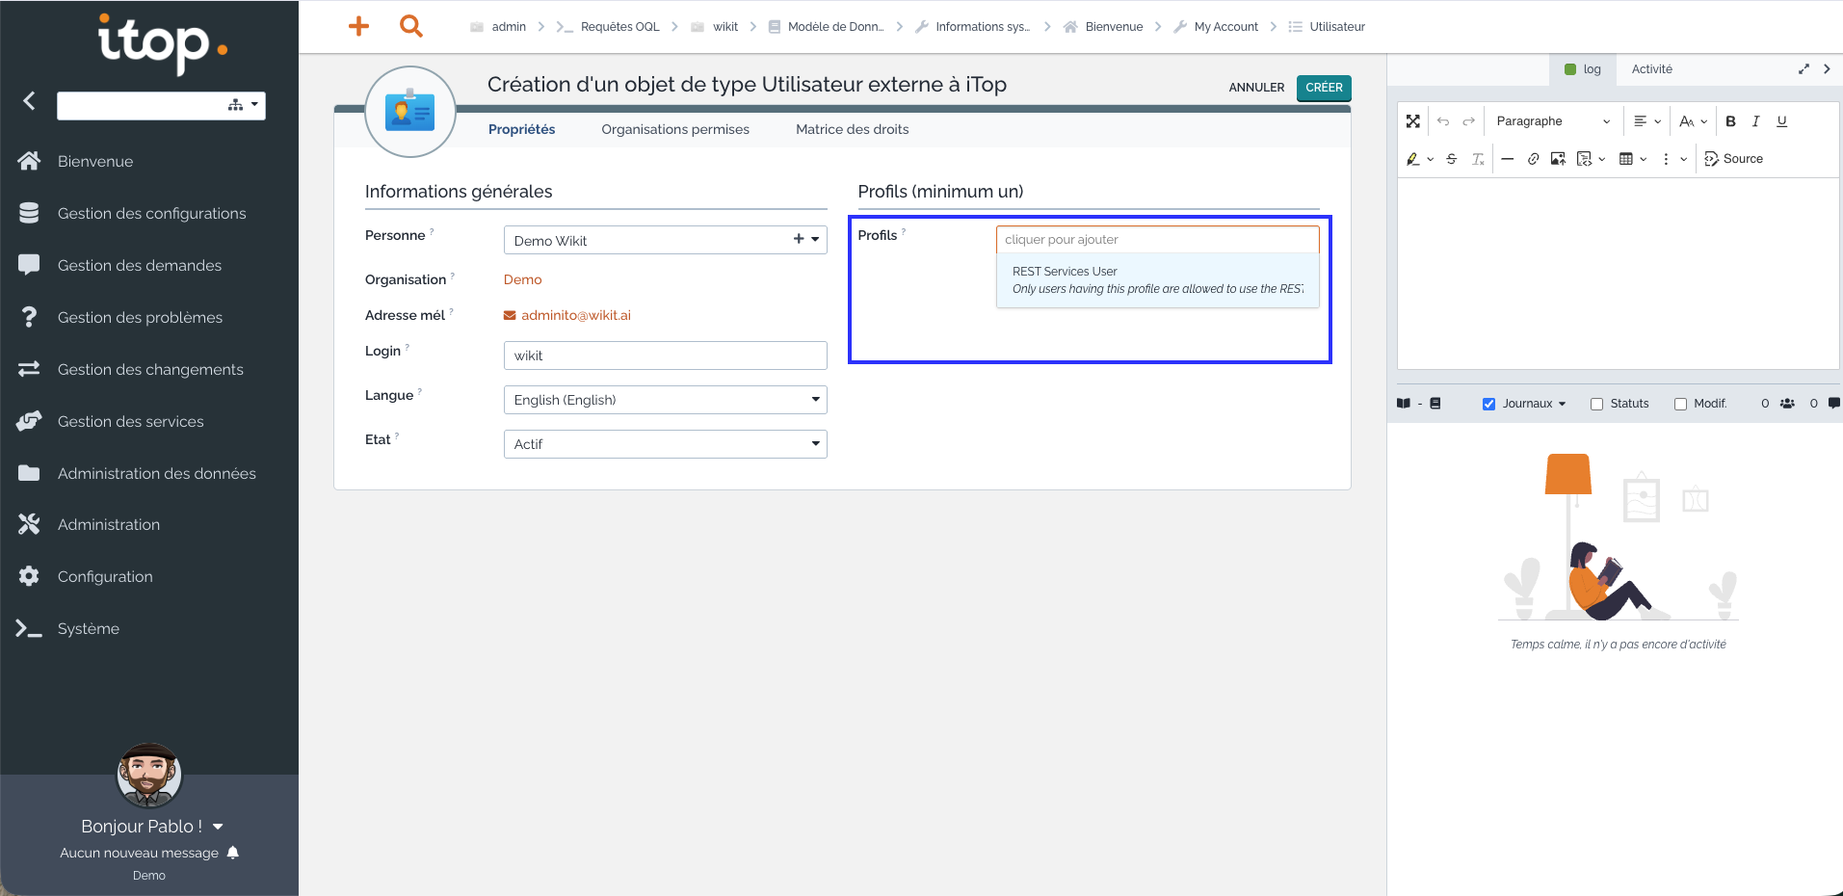Click the insert code block icon
This screenshot has height=896, width=1843.
1585,159
